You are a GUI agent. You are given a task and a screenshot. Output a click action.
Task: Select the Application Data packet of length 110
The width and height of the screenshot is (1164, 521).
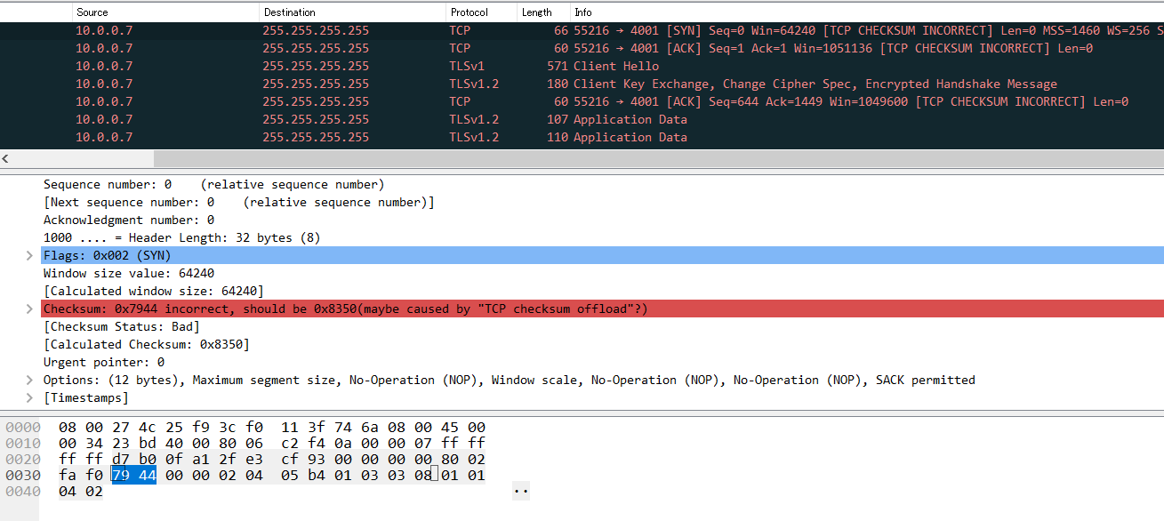tap(582, 137)
